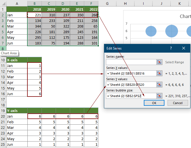Click into Series X values field
Viewport: 191px width, 148px height.
pos(131,73)
